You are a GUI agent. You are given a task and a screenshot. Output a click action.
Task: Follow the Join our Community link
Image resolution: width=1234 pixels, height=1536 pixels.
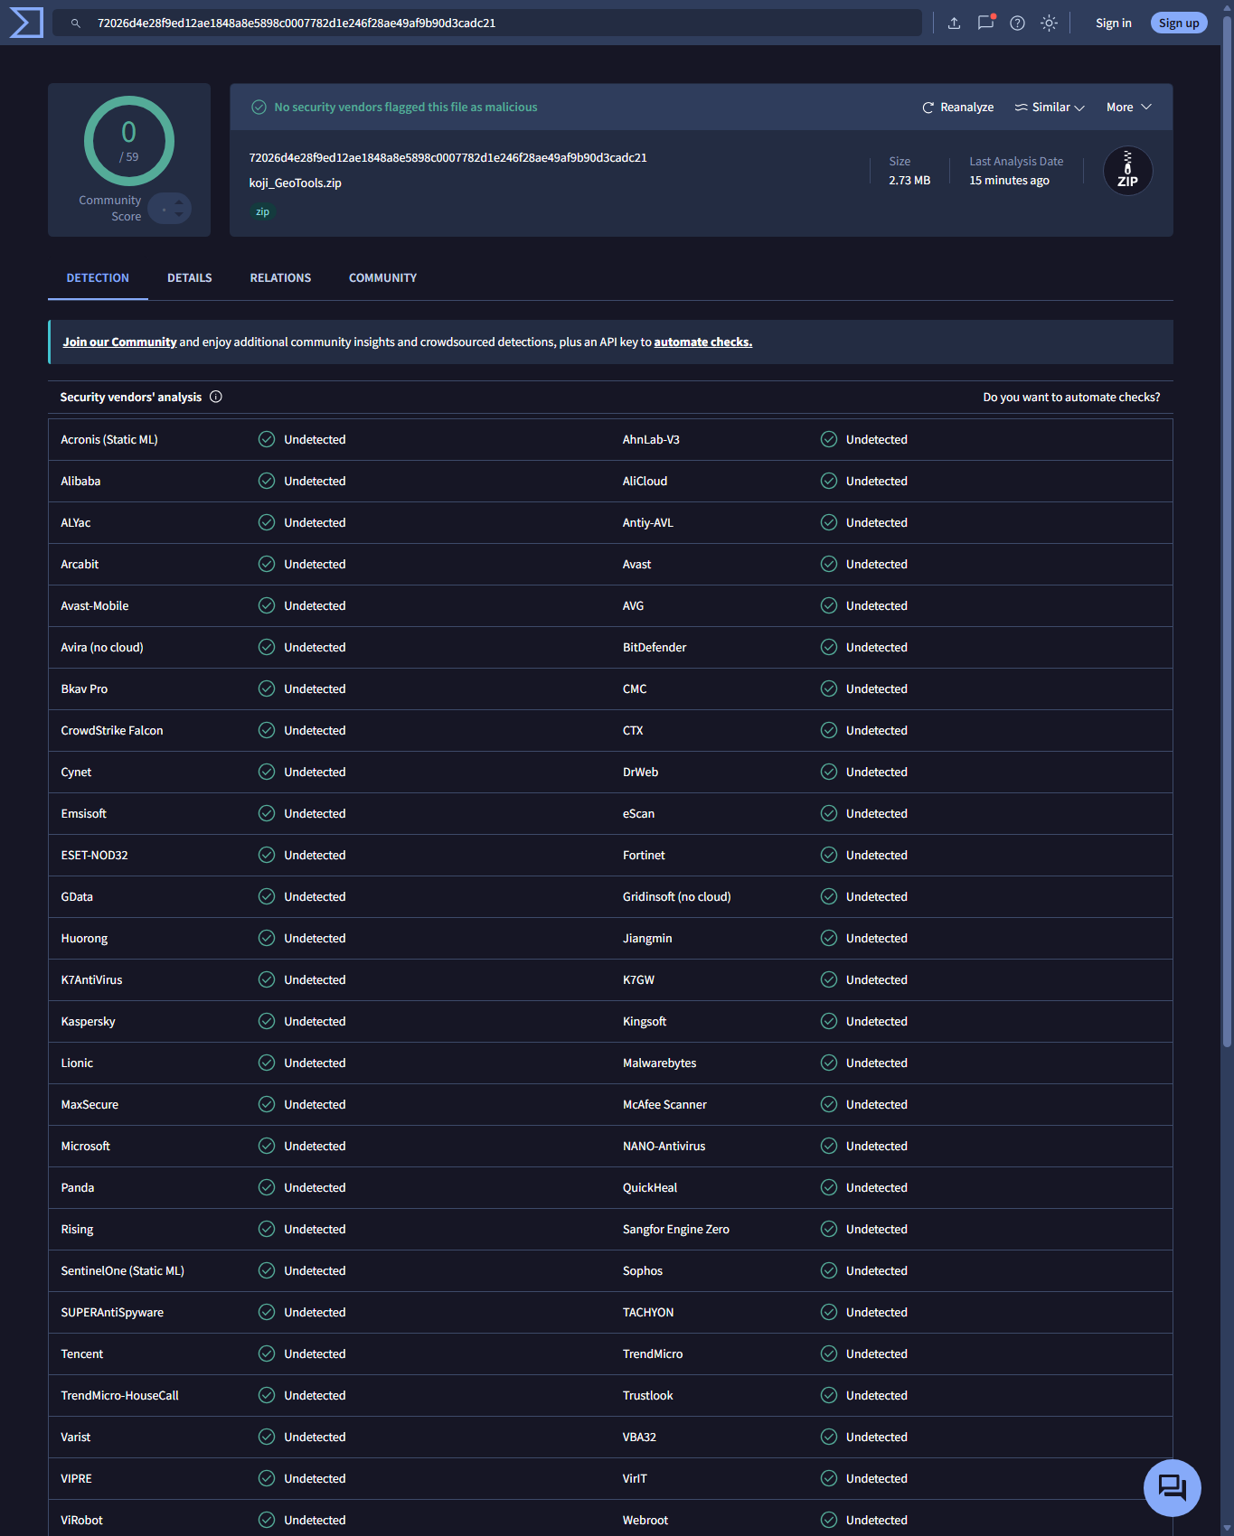tap(119, 342)
